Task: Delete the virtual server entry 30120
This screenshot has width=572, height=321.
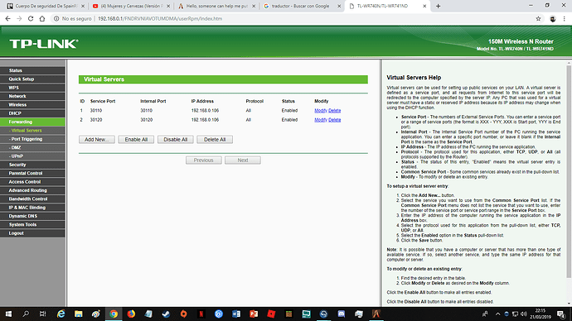Action: [x=335, y=120]
